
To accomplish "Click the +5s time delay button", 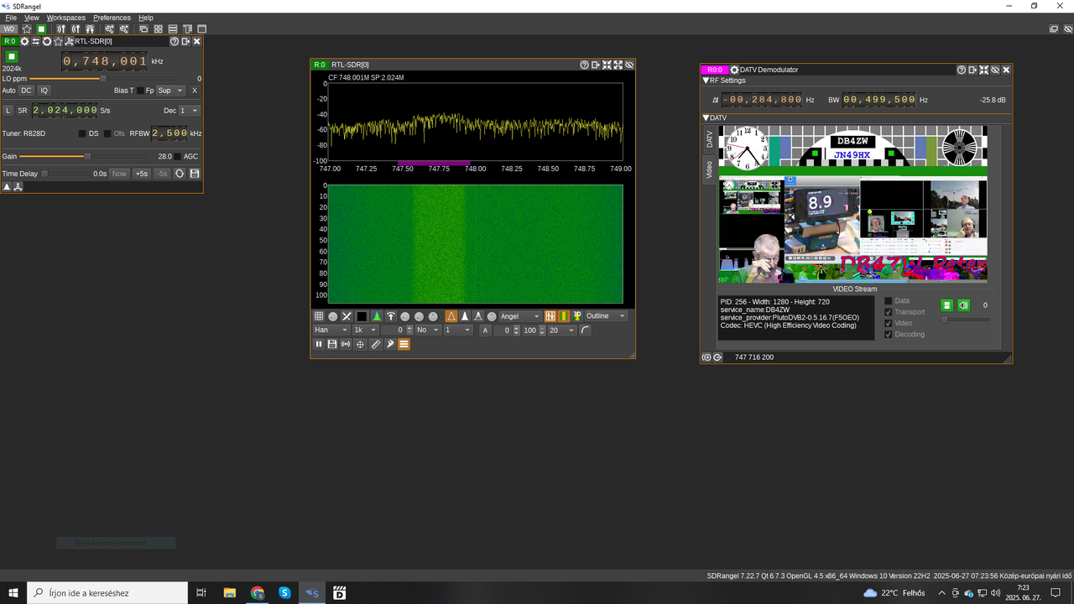I will coord(142,174).
